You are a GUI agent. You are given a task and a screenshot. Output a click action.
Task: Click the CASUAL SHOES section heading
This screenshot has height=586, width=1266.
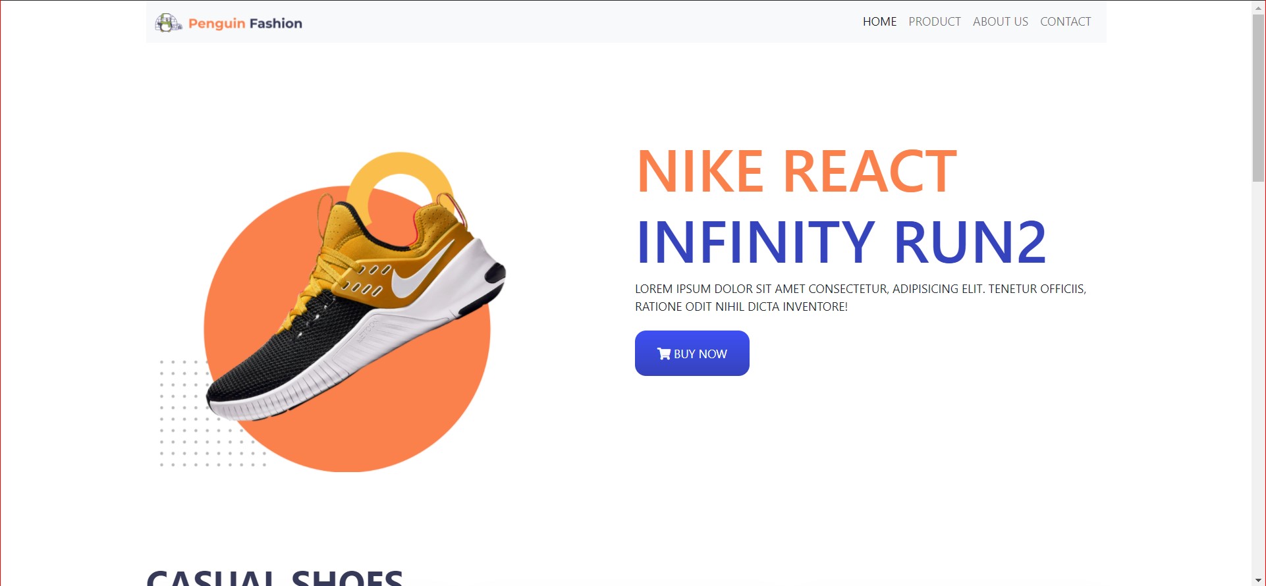coord(275,576)
